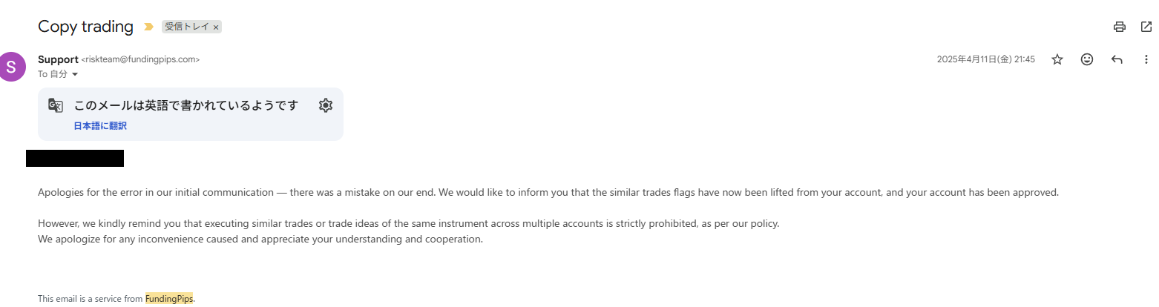Toggle the yellow importance marker

(148, 27)
